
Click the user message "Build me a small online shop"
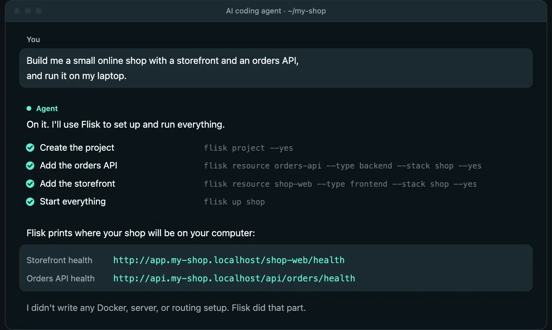276,68
